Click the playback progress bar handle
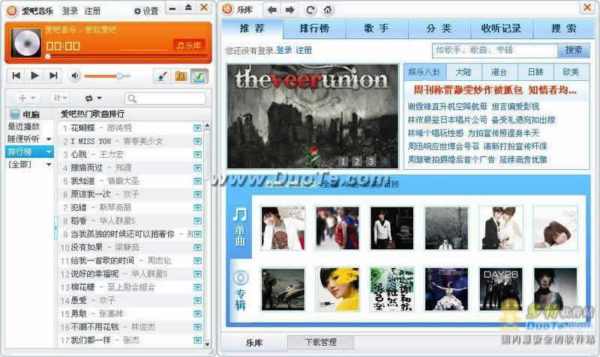This screenshot has height=357, width=600. point(48,57)
